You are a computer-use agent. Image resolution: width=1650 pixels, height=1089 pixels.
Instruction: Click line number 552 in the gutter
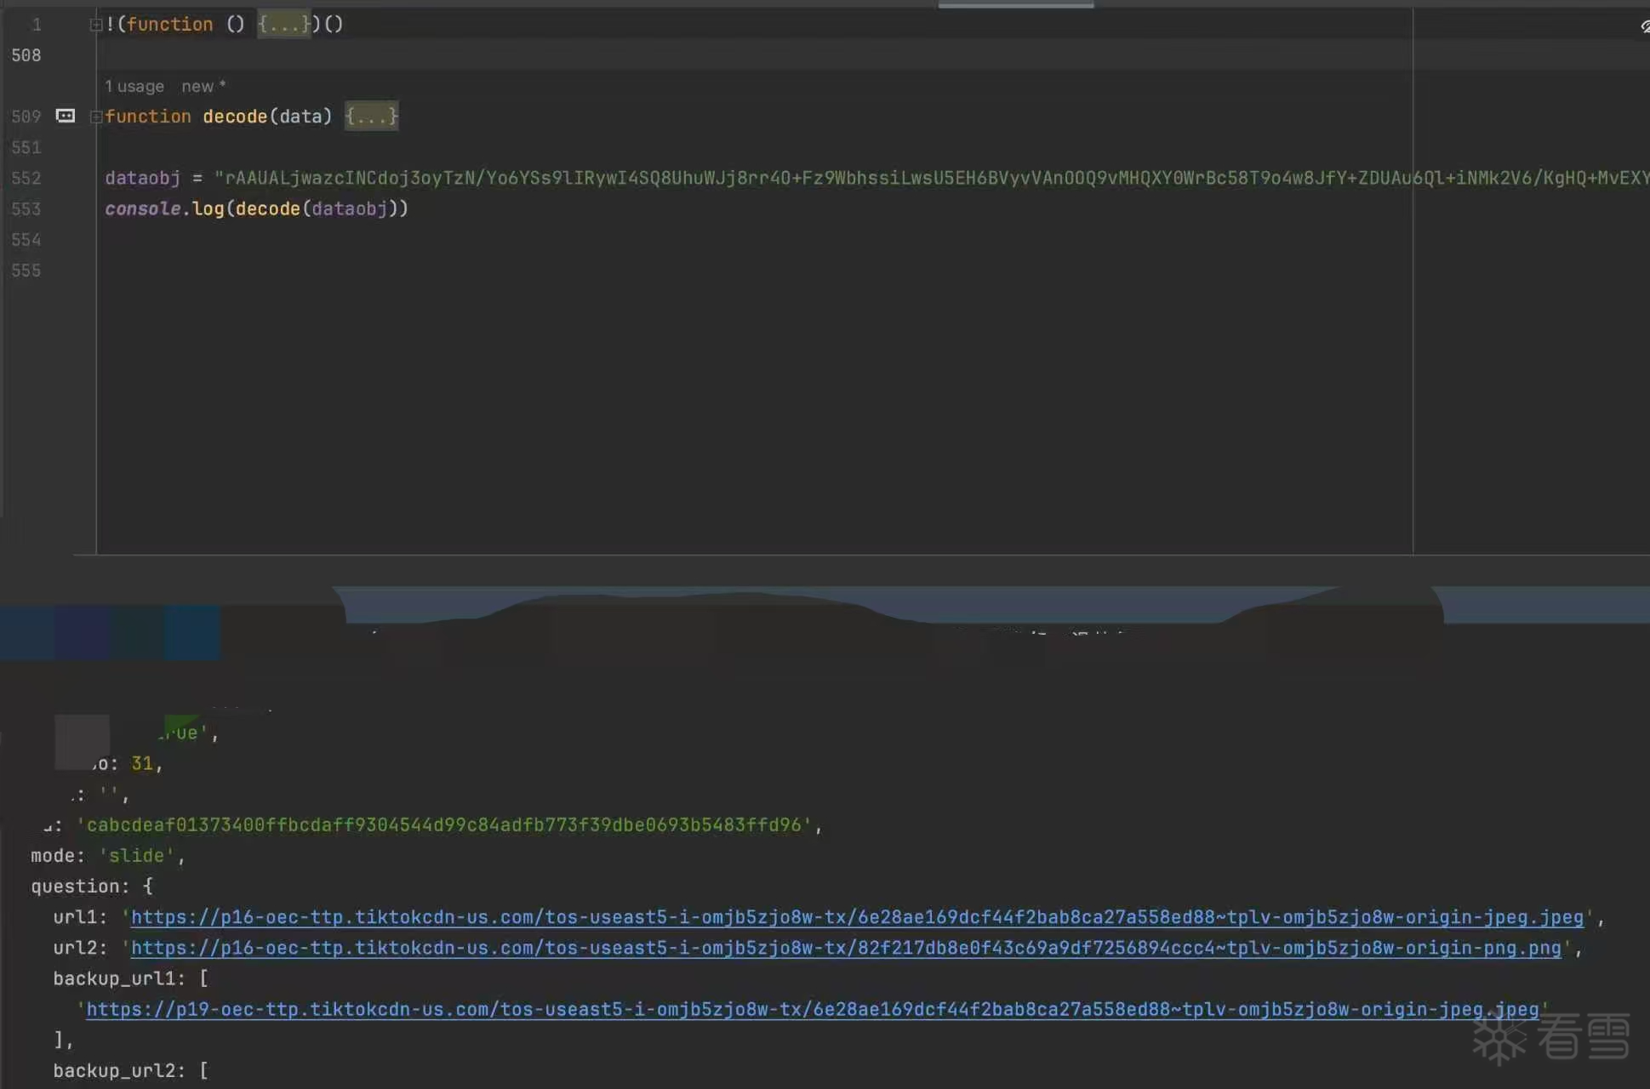26,178
